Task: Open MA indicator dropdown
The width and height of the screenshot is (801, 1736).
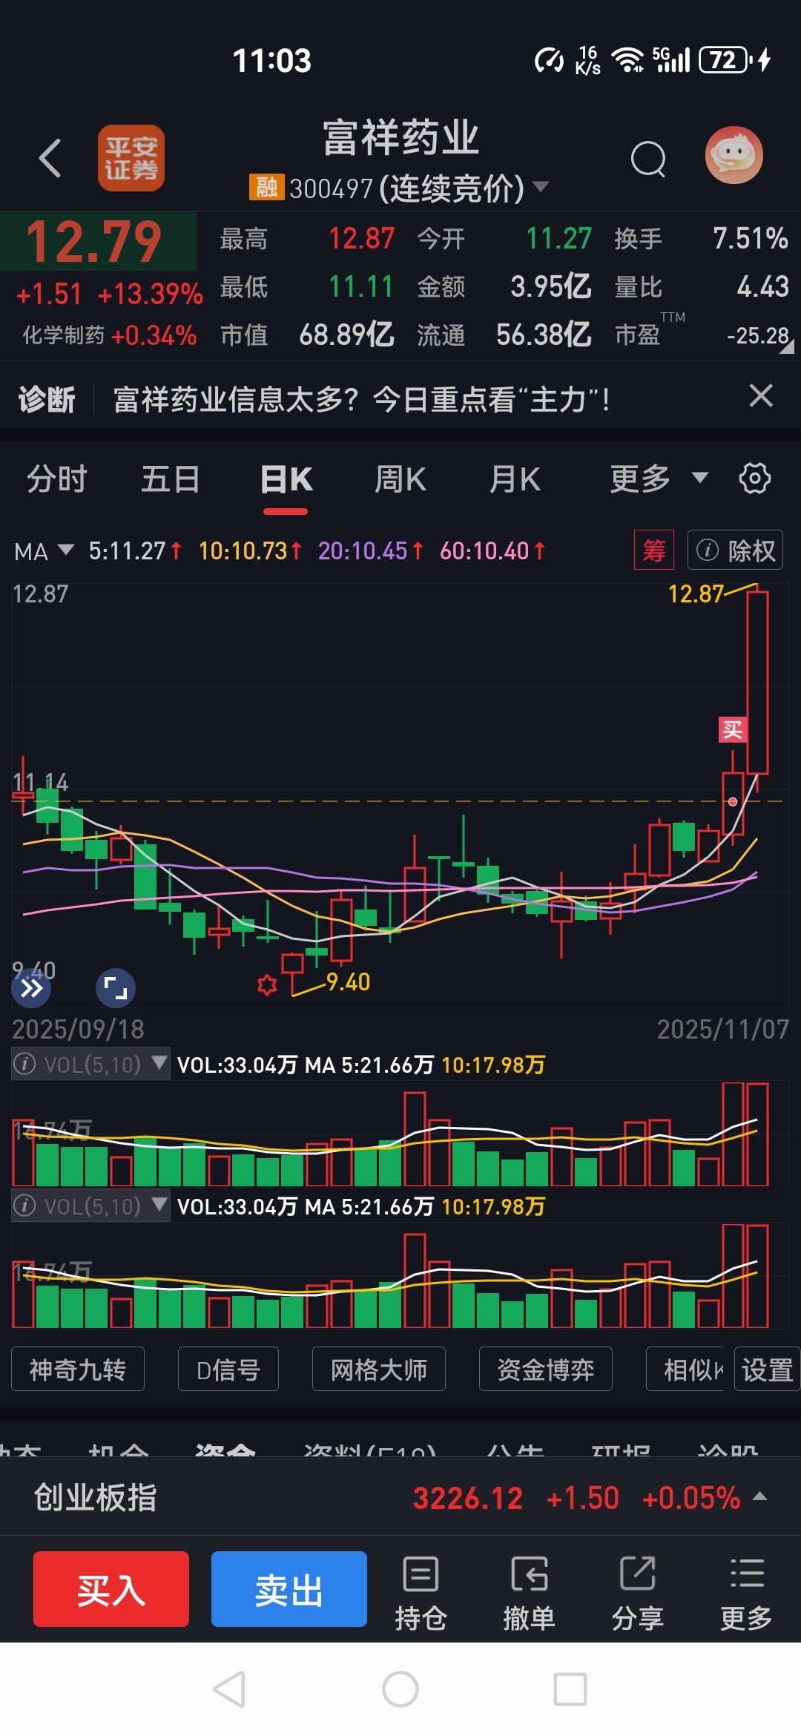Action: [x=44, y=551]
